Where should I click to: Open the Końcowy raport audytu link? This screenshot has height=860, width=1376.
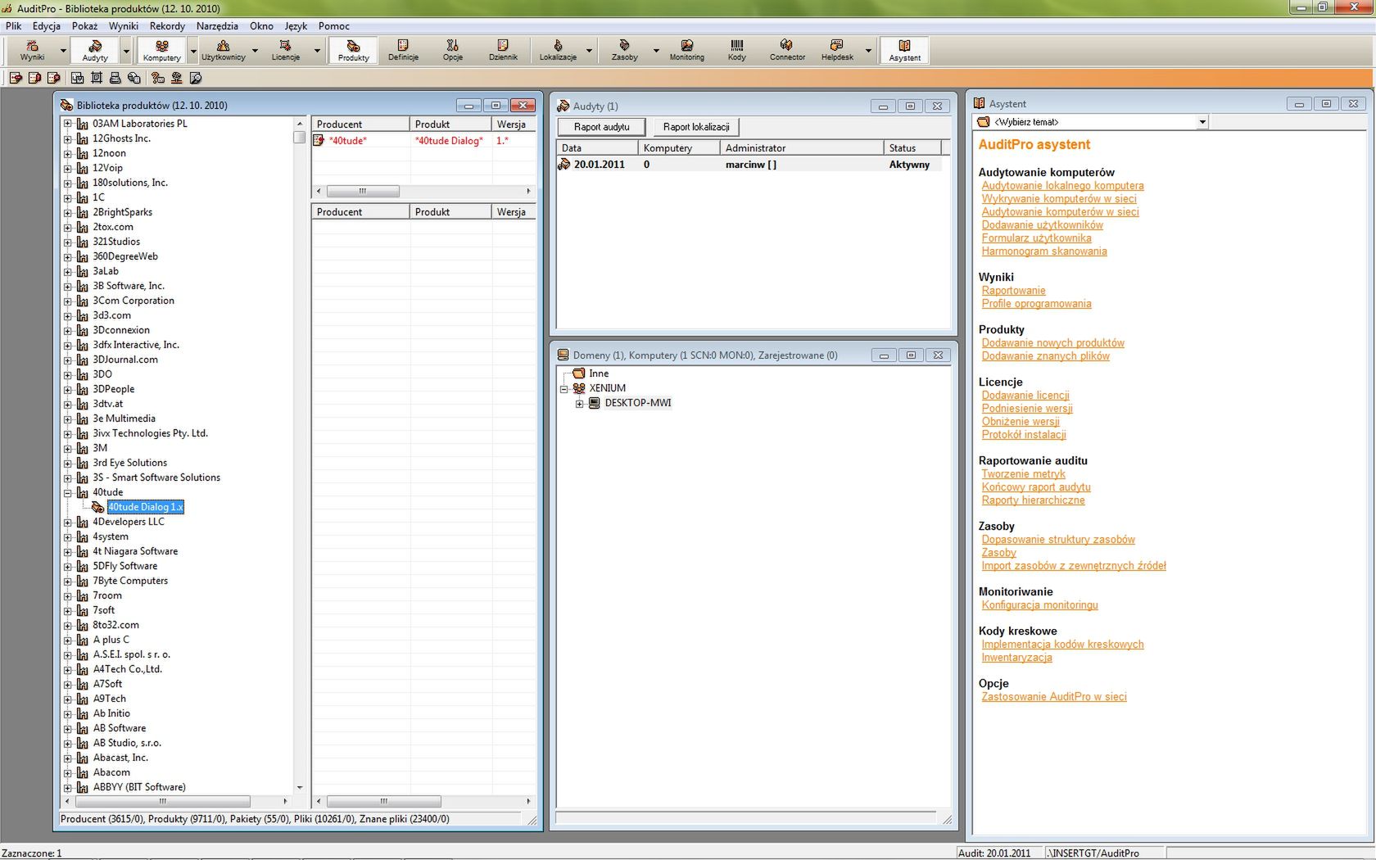(1036, 487)
